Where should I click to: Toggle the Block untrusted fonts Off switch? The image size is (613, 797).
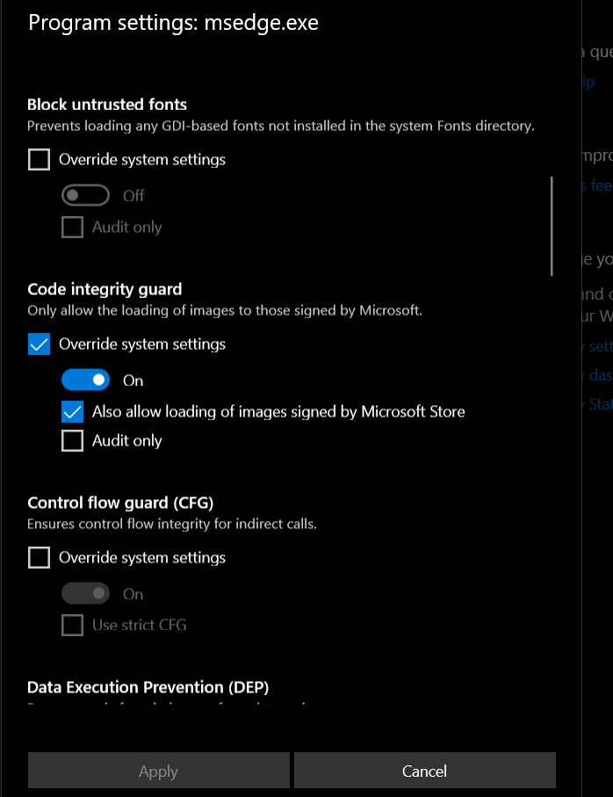tap(85, 195)
